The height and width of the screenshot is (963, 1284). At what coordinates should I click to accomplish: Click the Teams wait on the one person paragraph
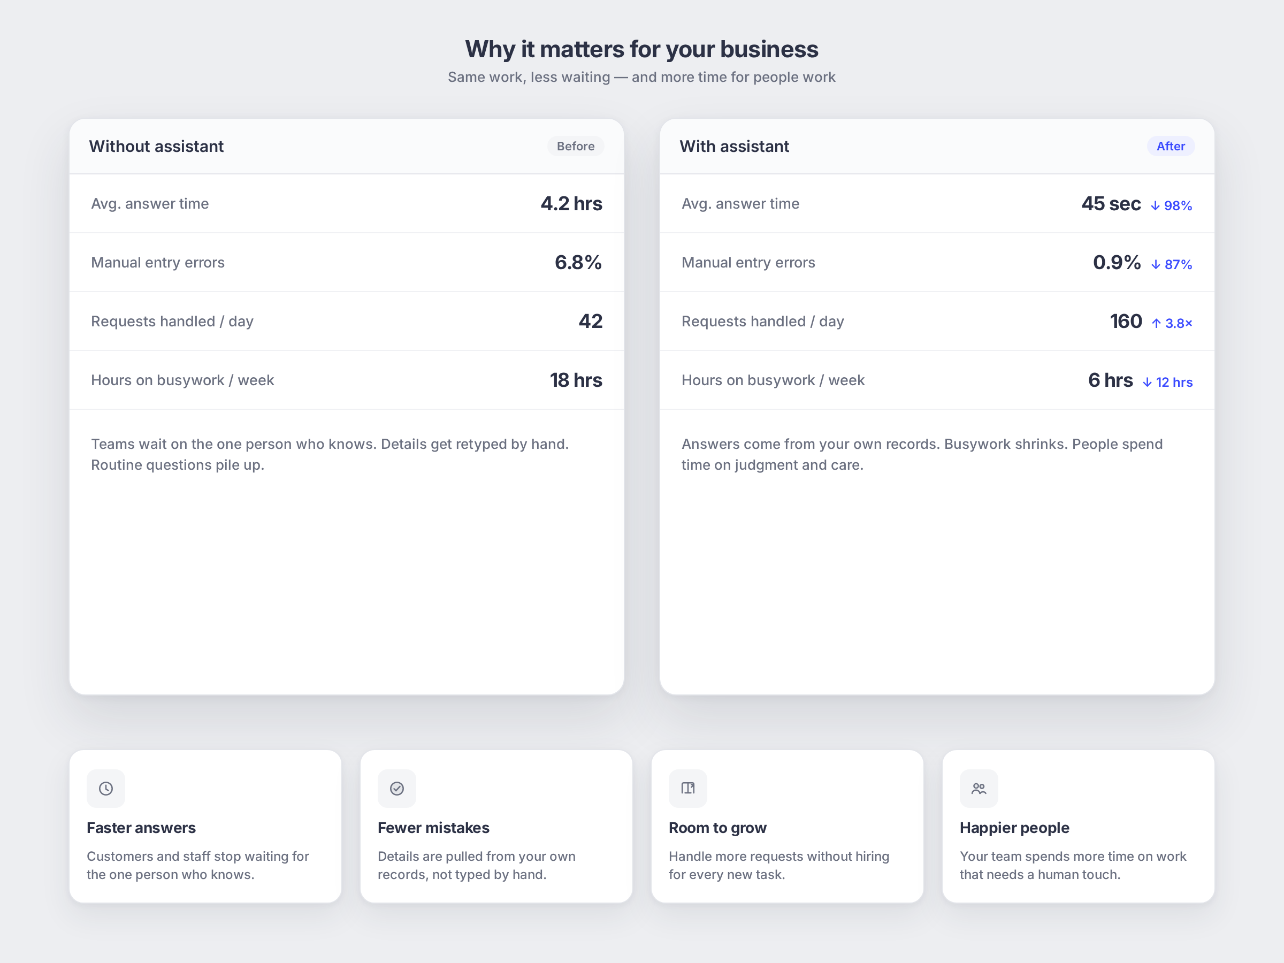coord(330,455)
